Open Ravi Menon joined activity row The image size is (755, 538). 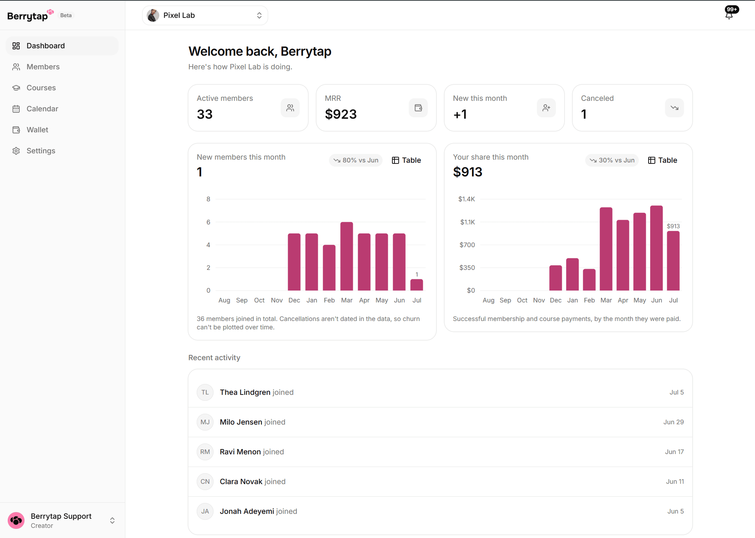coord(440,452)
